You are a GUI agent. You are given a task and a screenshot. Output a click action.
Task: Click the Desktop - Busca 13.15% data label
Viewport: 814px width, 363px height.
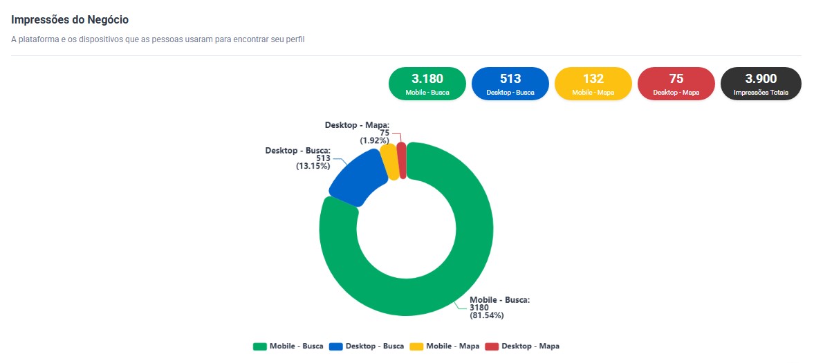pos(298,158)
